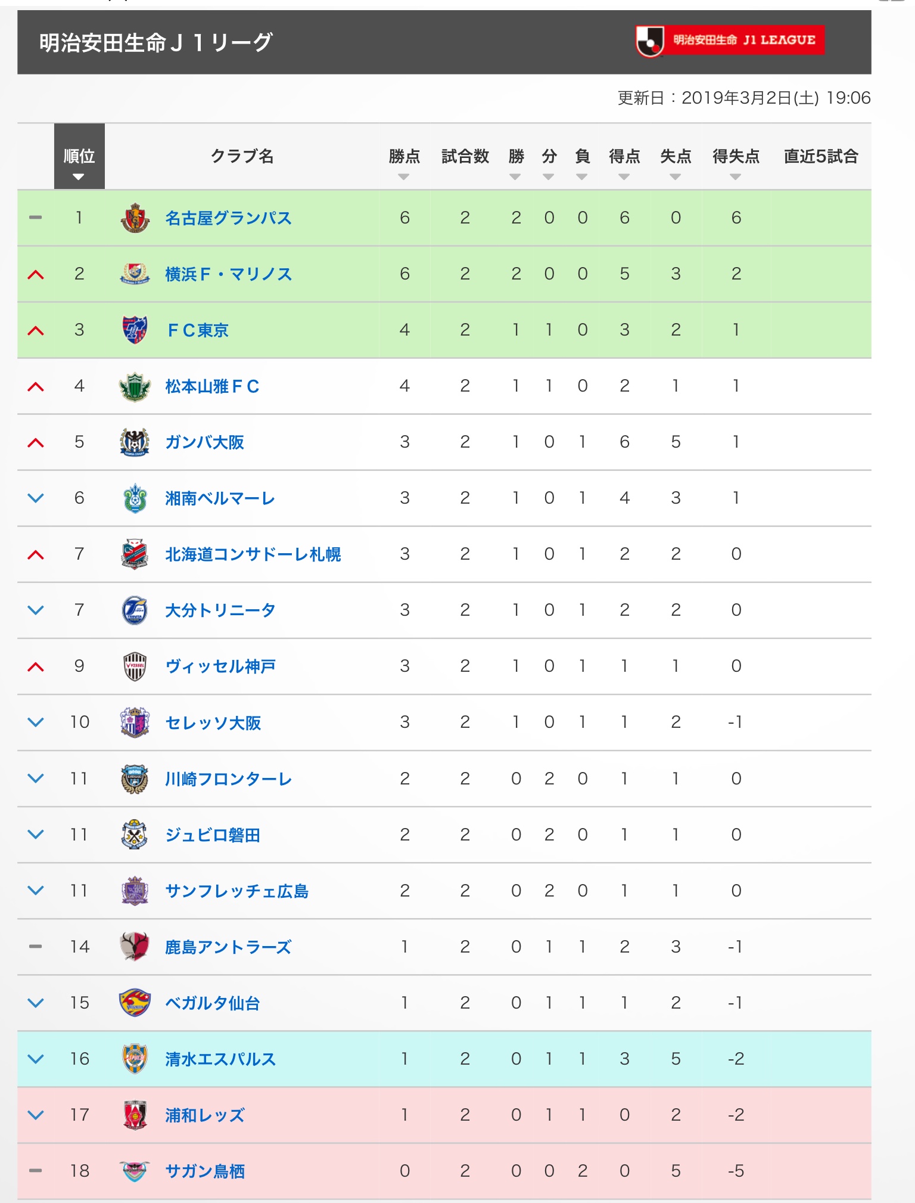Viewport: 915px width, 1203px height.
Task: Click the Yokohama F. Marinos emblem
Action: [x=135, y=274]
